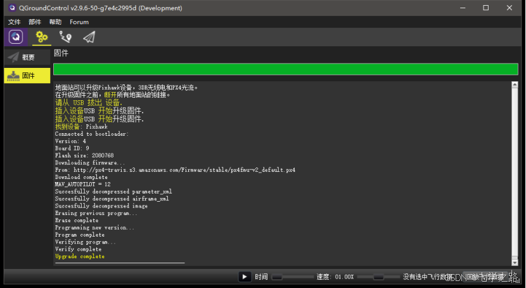Click the QGroundControl logo icon in toolbar
This screenshot has height=288, width=526.
click(x=16, y=37)
